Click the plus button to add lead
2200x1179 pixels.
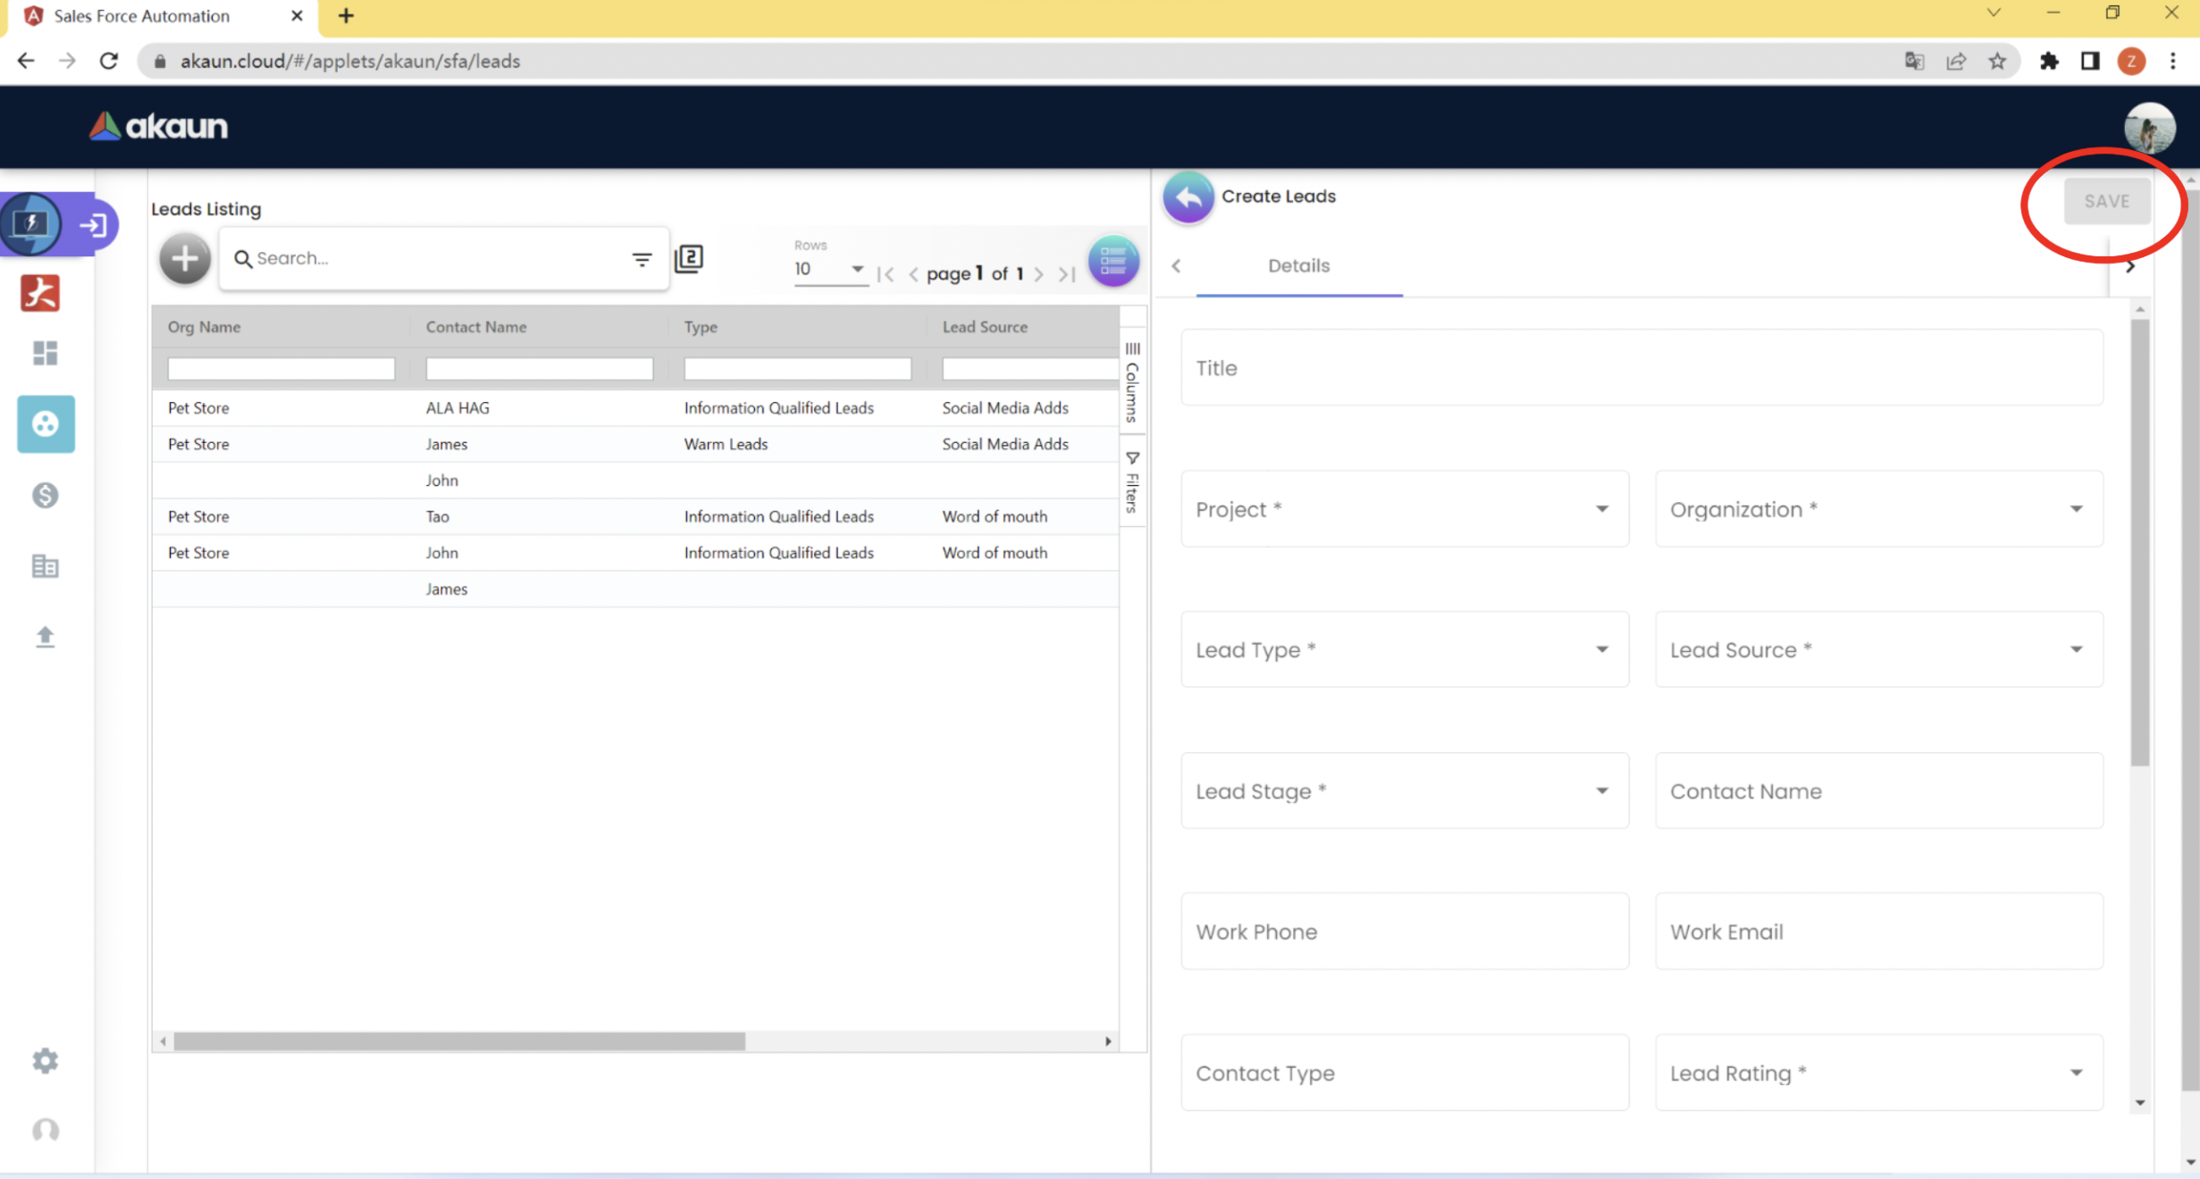pos(185,259)
